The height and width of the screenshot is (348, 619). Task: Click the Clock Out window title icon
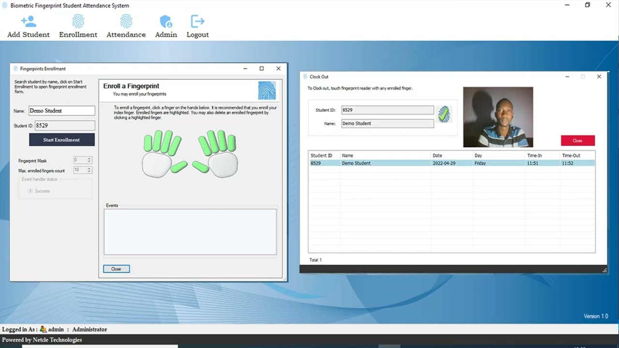coord(305,76)
